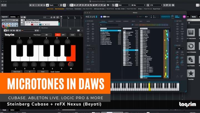This screenshot has width=200, height=113.
Task: Open the plugin window preset menu arrow
Action: pyautogui.click(x=40, y=30)
